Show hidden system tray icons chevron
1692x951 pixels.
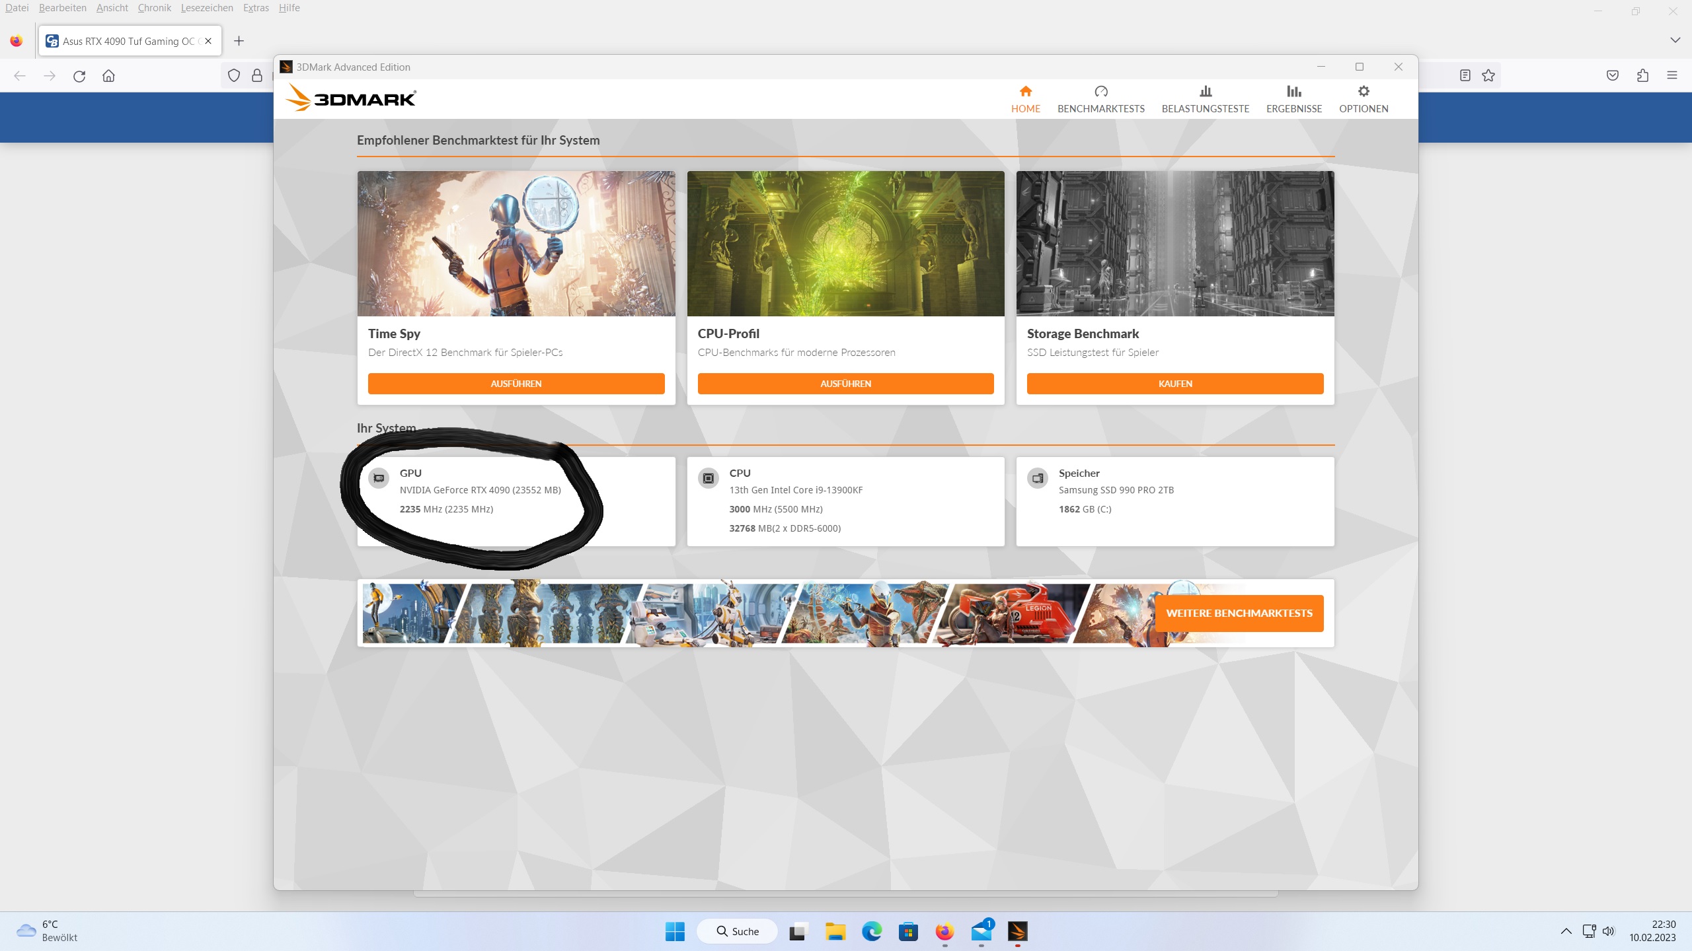1566,931
